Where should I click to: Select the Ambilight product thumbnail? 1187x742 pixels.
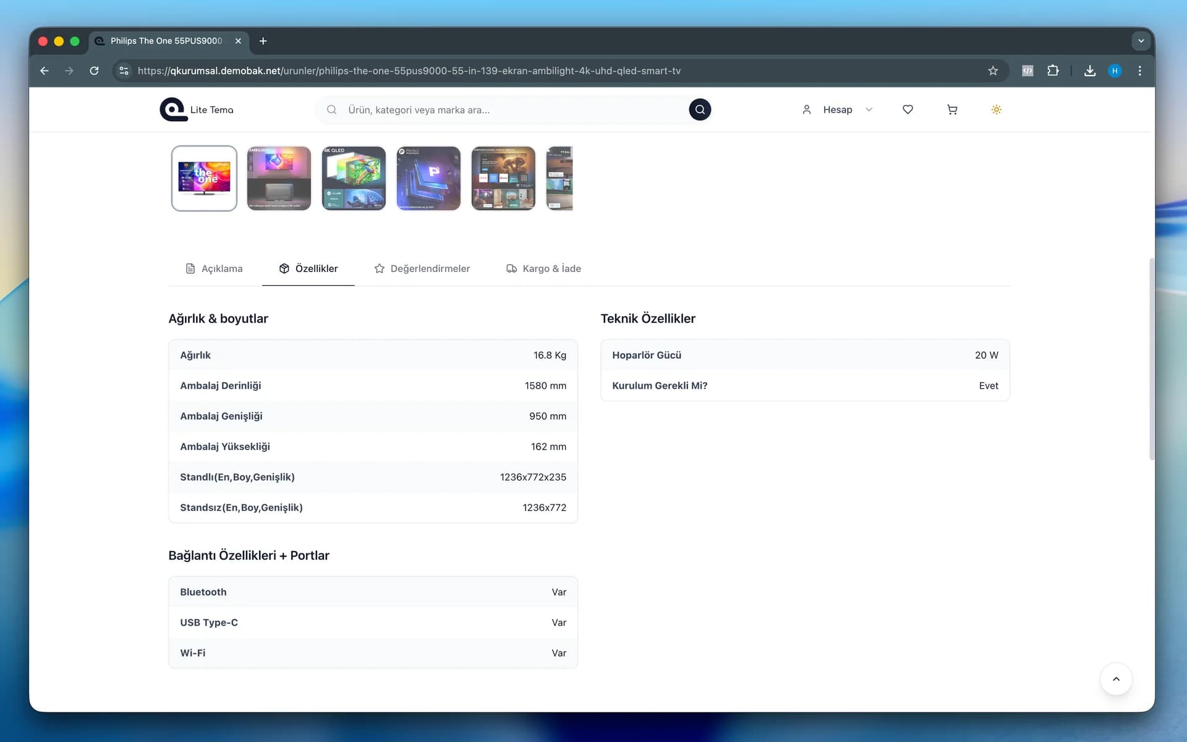(x=279, y=178)
